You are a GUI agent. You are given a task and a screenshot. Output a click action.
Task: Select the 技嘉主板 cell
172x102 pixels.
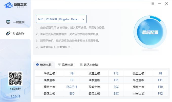coord(94,73)
